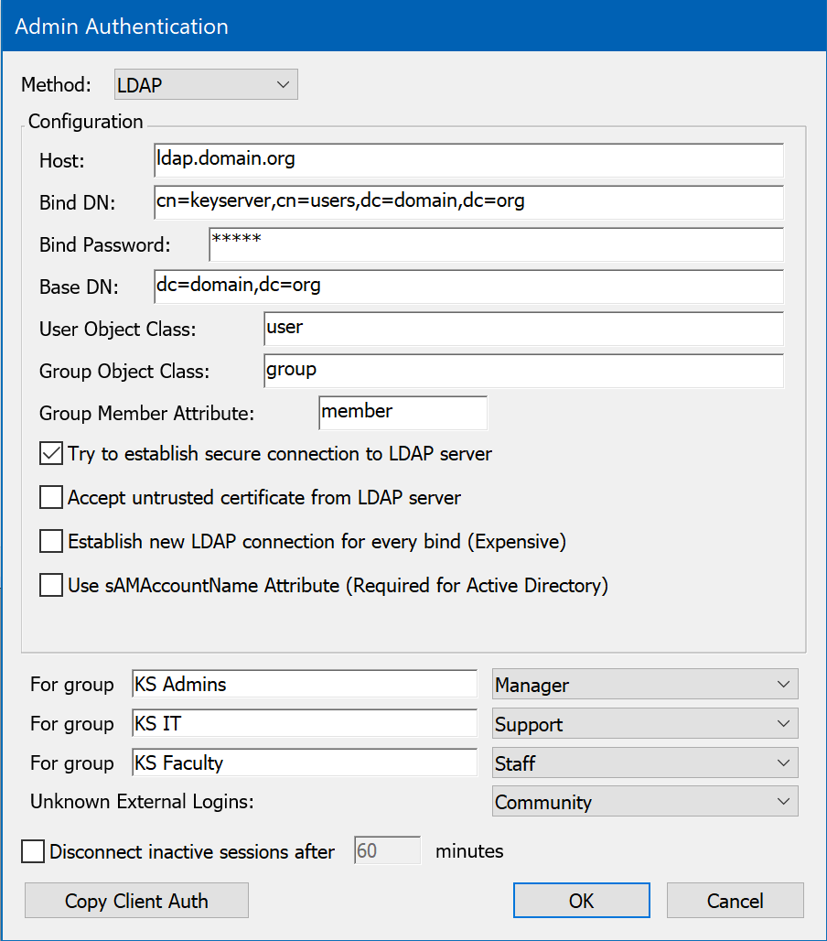Uncheck Try to establish secure connection
Viewport: 827px width, 941px height.
click(51, 454)
